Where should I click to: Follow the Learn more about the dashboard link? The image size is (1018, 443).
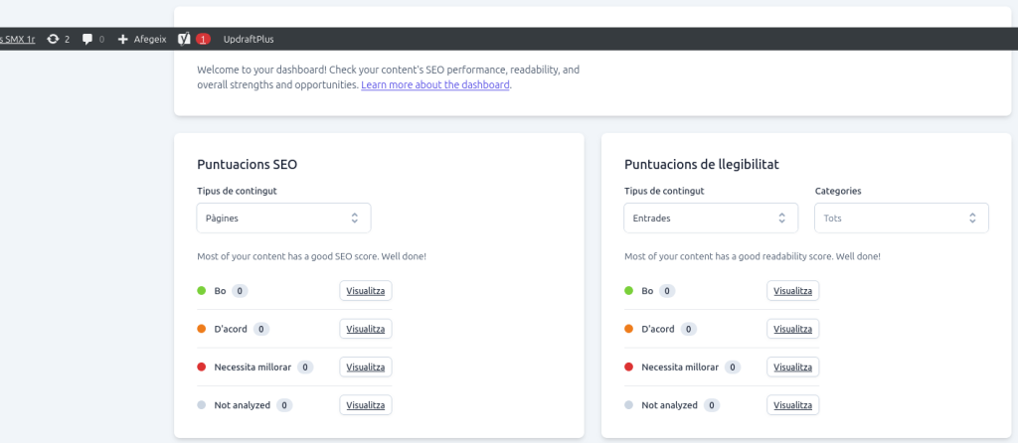[x=435, y=85]
